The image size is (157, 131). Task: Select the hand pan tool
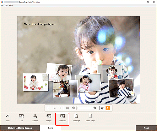coord(102,108)
